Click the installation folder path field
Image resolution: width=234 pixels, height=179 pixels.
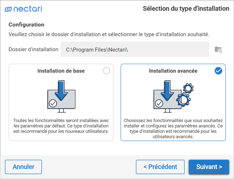(135, 49)
